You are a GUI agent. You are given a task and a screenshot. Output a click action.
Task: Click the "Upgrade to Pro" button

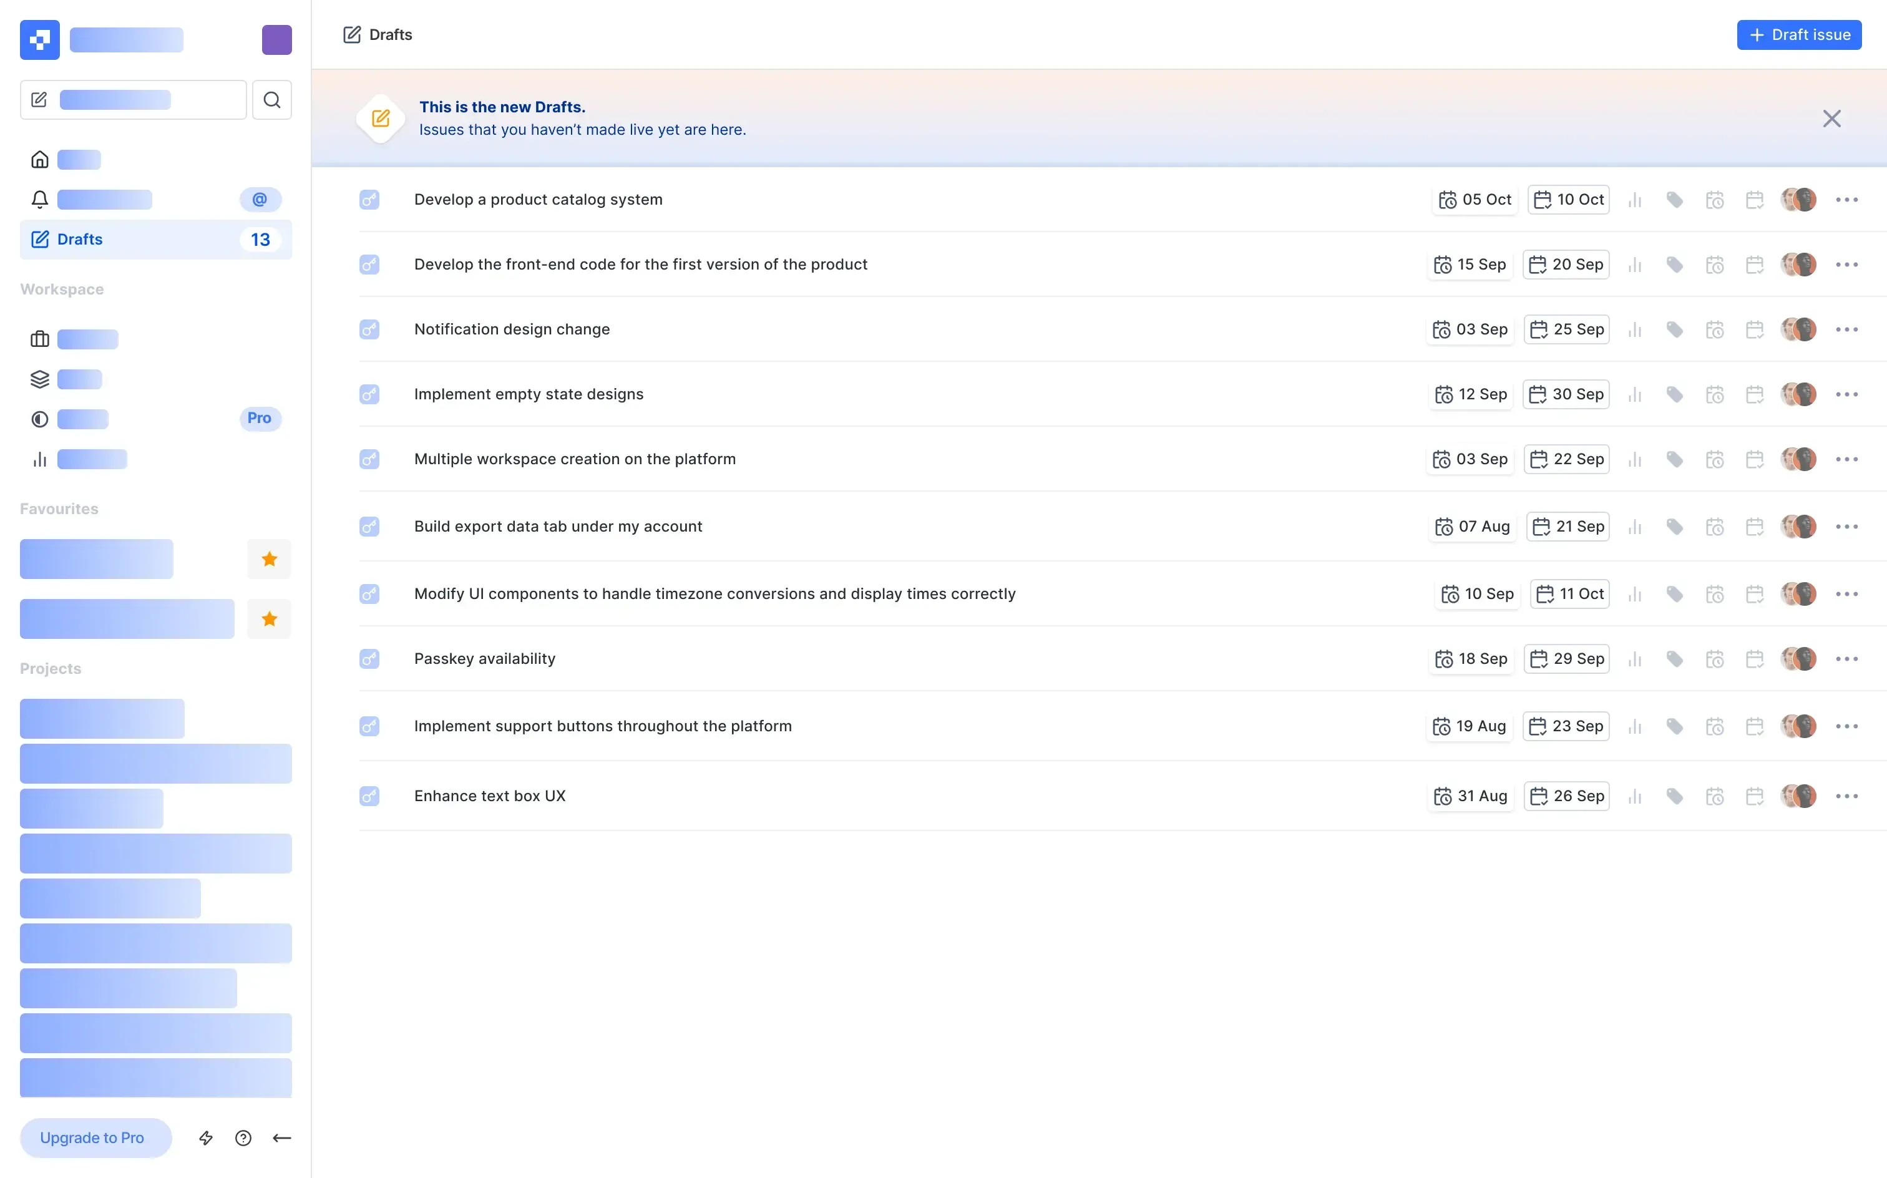click(95, 1137)
